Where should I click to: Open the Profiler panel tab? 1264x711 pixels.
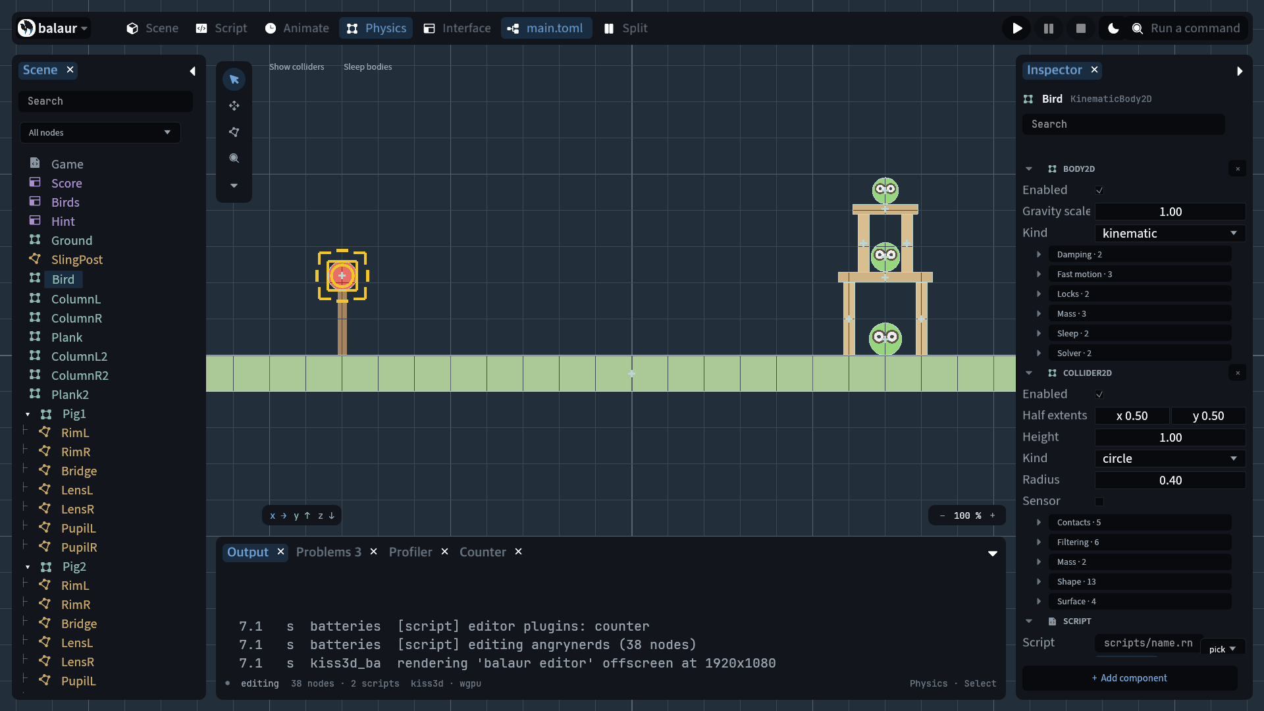point(410,552)
